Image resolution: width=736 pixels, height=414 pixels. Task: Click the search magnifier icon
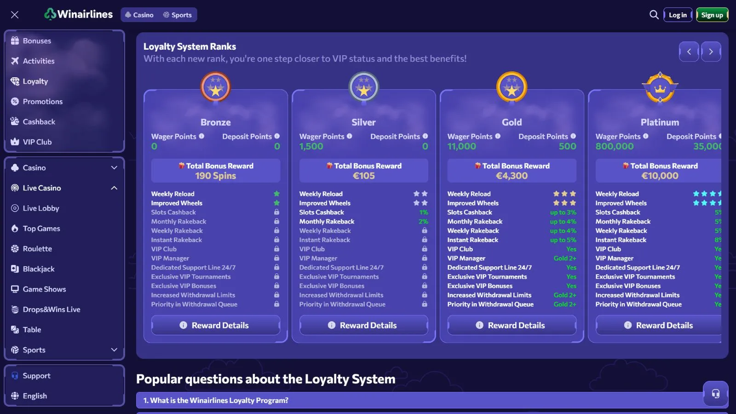(x=654, y=15)
